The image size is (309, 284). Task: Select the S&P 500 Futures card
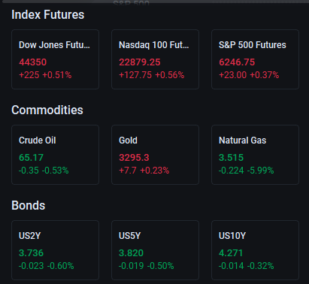click(x=255, y=59)
